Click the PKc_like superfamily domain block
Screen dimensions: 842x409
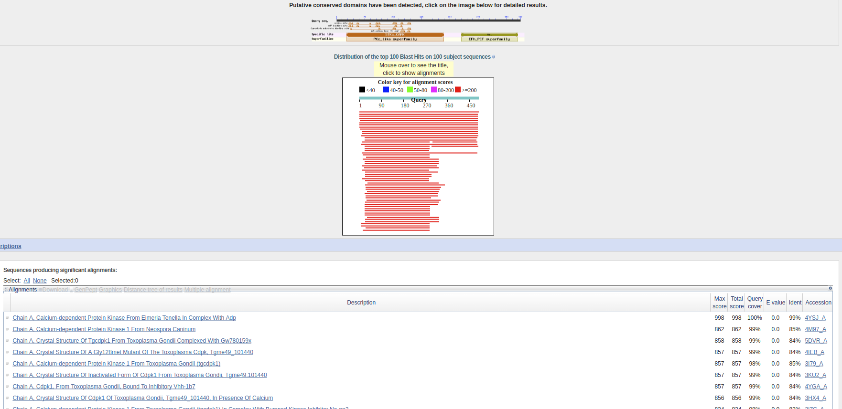click(395, 39)
